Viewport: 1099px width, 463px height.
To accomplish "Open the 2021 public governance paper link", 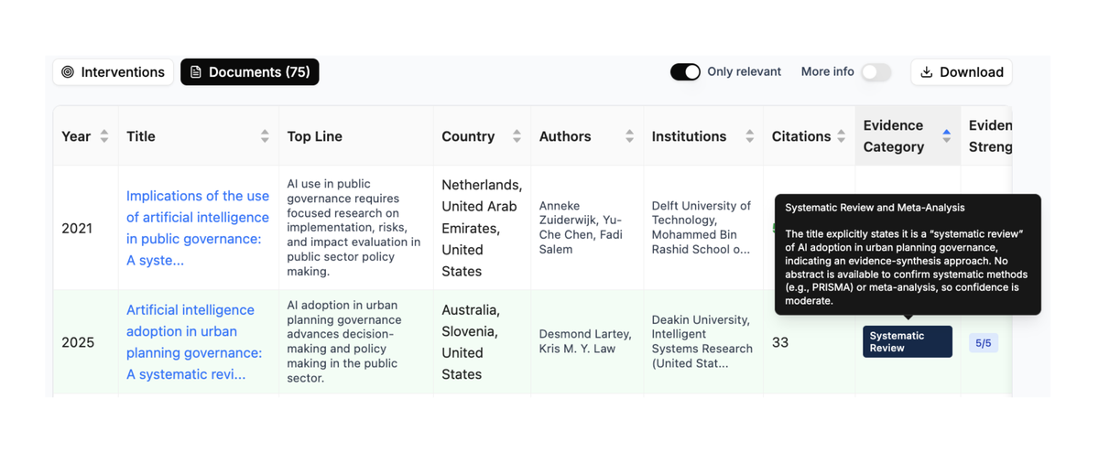I will (198, 228).
